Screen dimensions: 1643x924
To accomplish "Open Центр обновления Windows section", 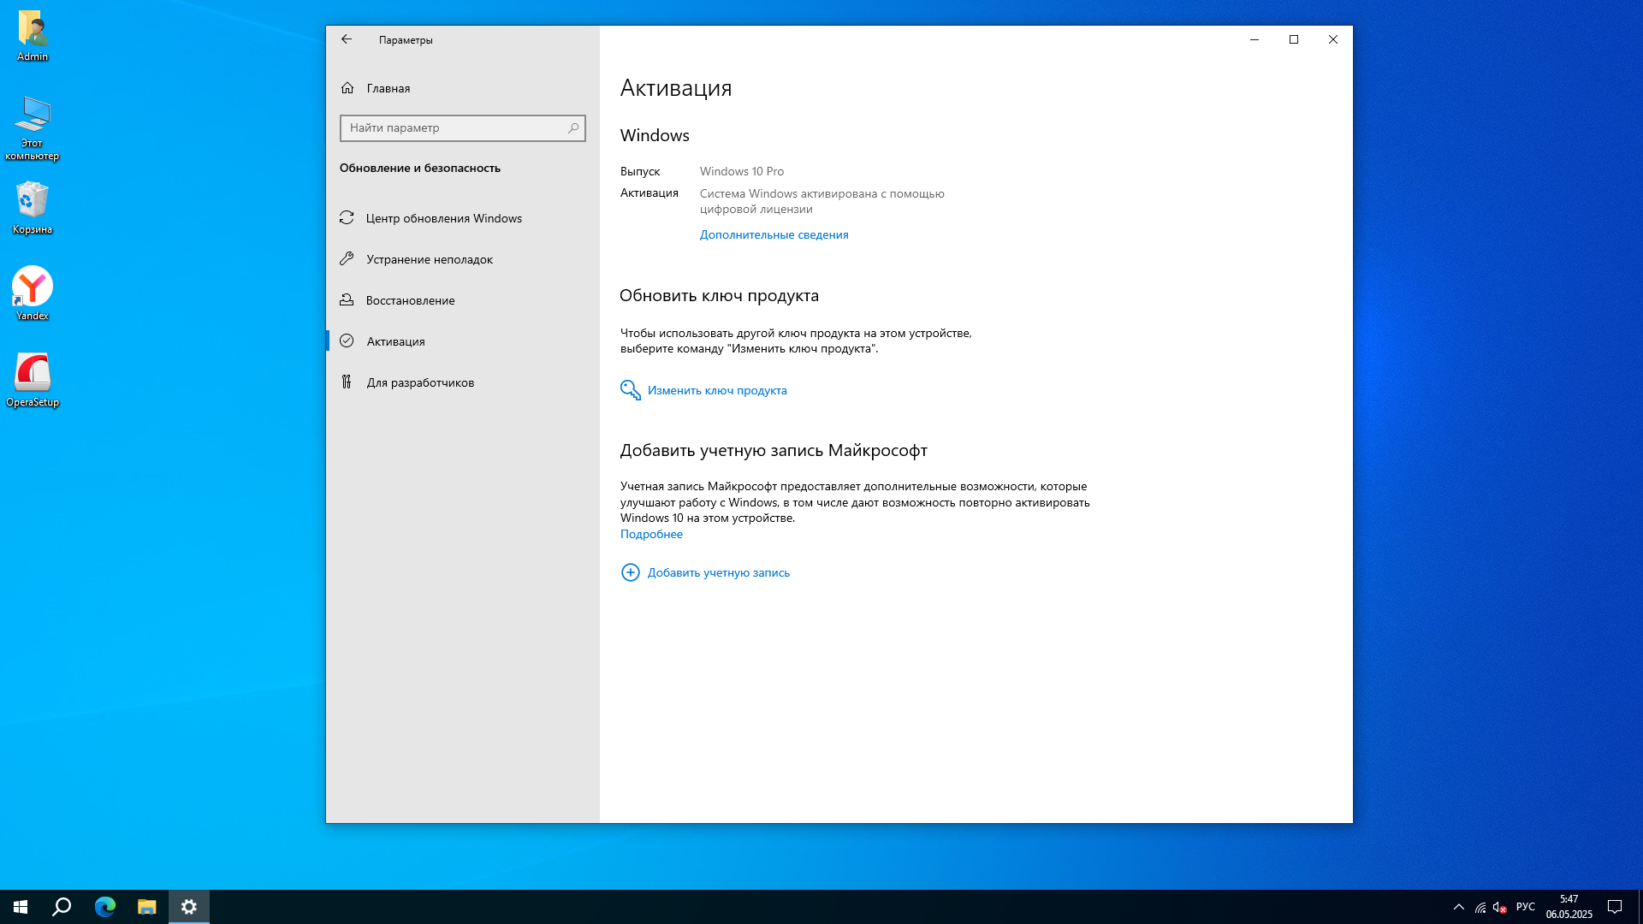I will pos(443,218).
